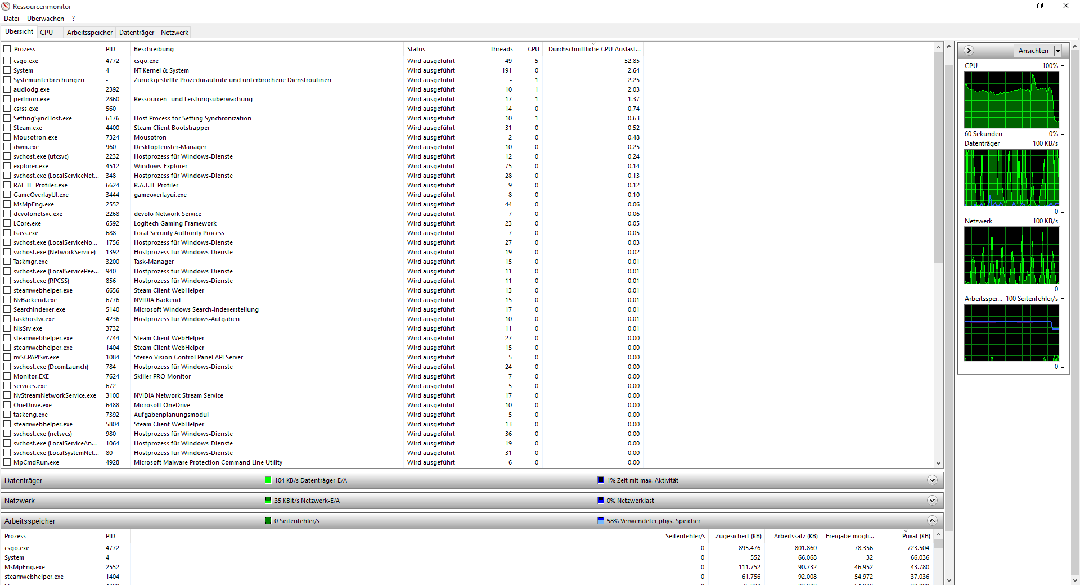The image size is (1080, 585).
Task: Collapse the Arbeitsspeicher section chevron
Action: coord(932,521)
